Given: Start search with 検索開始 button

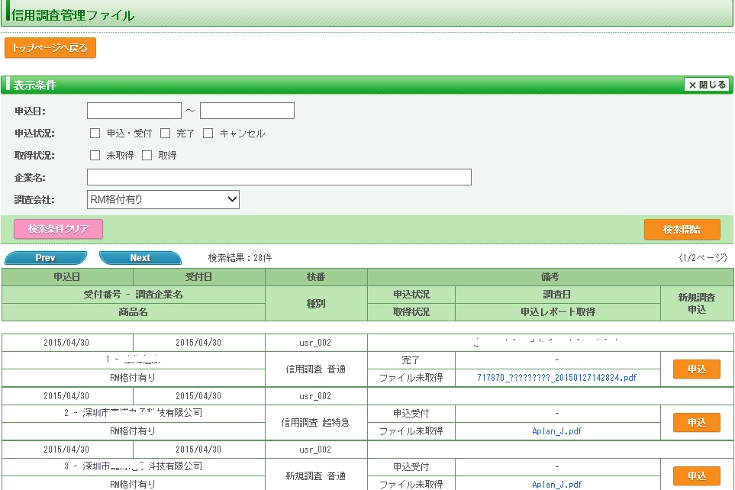Looking at the screenshot, I should [x=682, y=230].
